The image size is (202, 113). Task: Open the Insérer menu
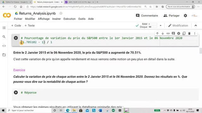click(56, 19)
